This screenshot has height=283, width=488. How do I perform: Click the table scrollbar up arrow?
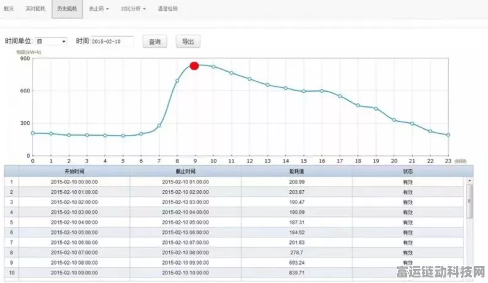[x=470, y=180]
